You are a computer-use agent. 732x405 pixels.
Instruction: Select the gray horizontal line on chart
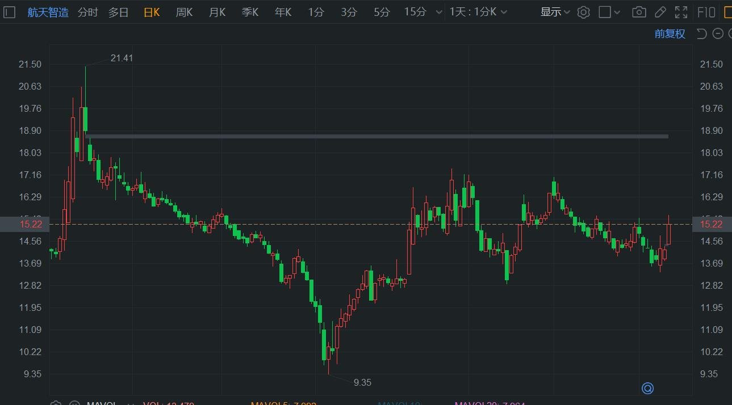pos(376,136)
